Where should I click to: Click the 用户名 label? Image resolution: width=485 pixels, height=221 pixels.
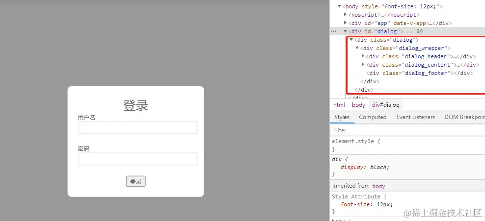pos(86,117)
